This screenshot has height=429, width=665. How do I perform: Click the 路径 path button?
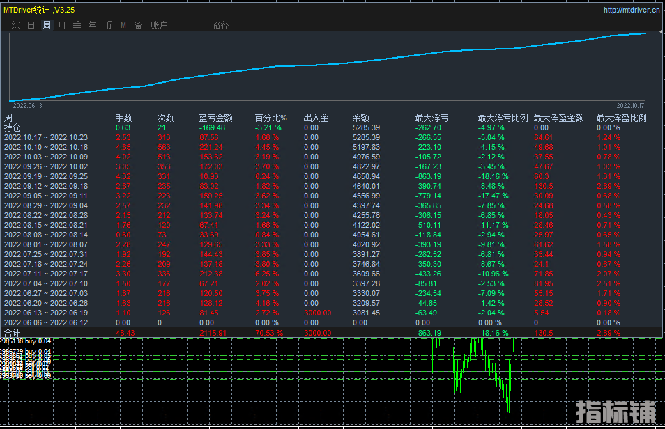[x=220, y=25]
